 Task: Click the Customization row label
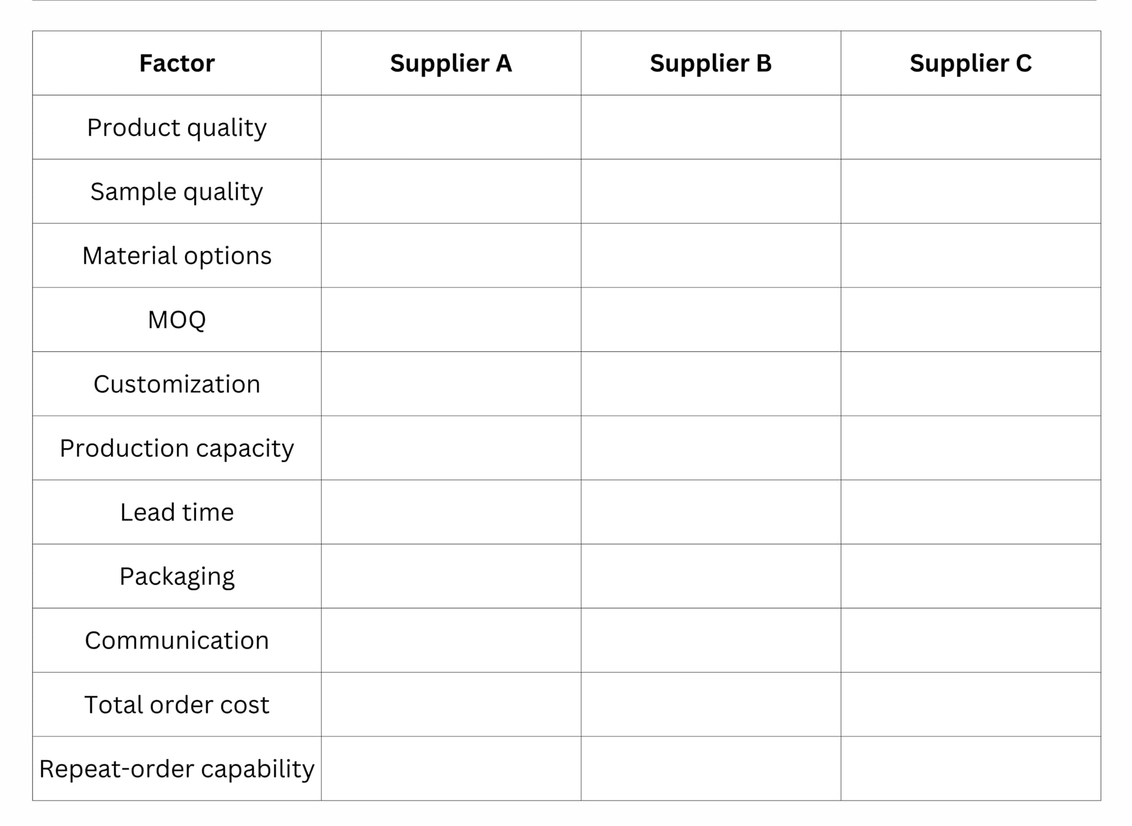[x=177, y=384]
